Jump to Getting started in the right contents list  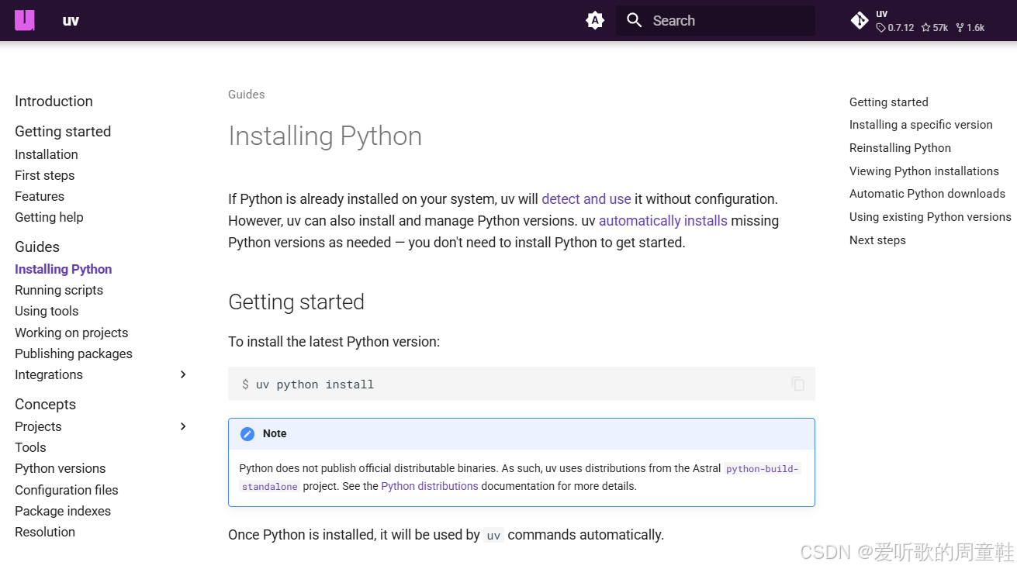point(889,102)
